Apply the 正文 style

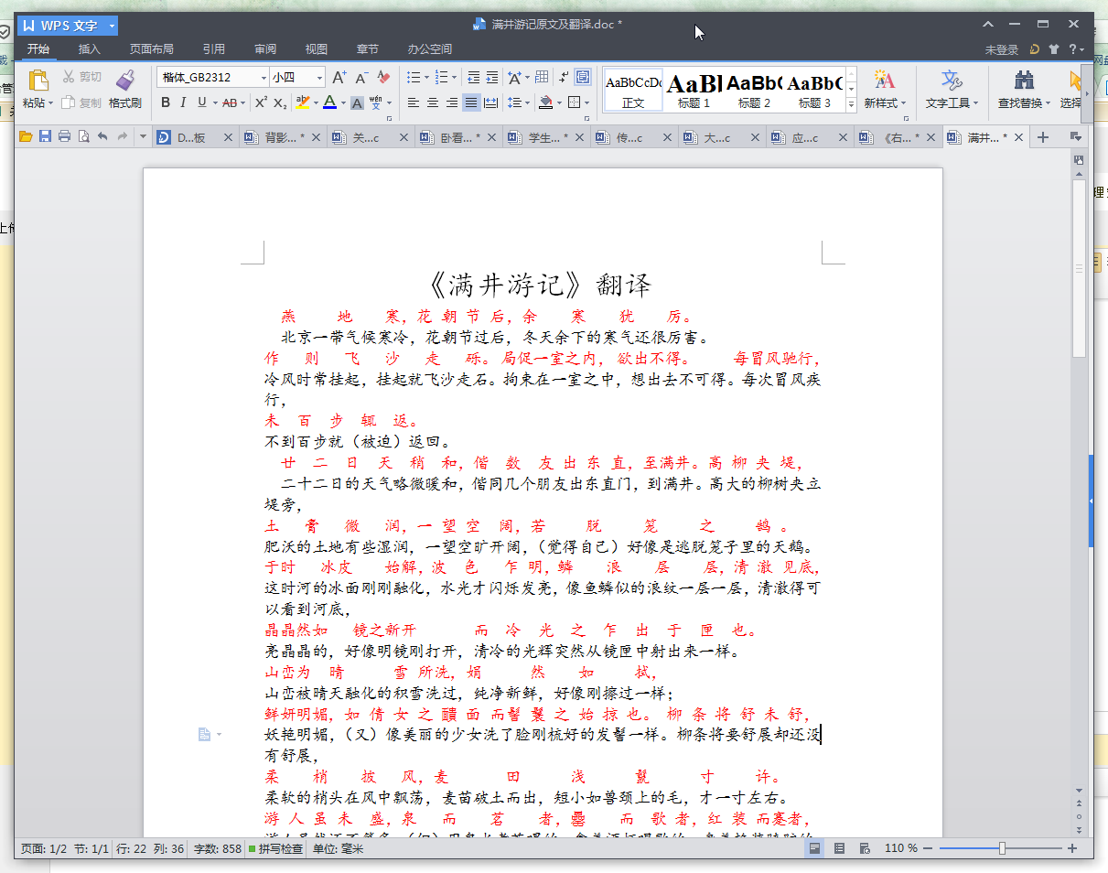633,90
